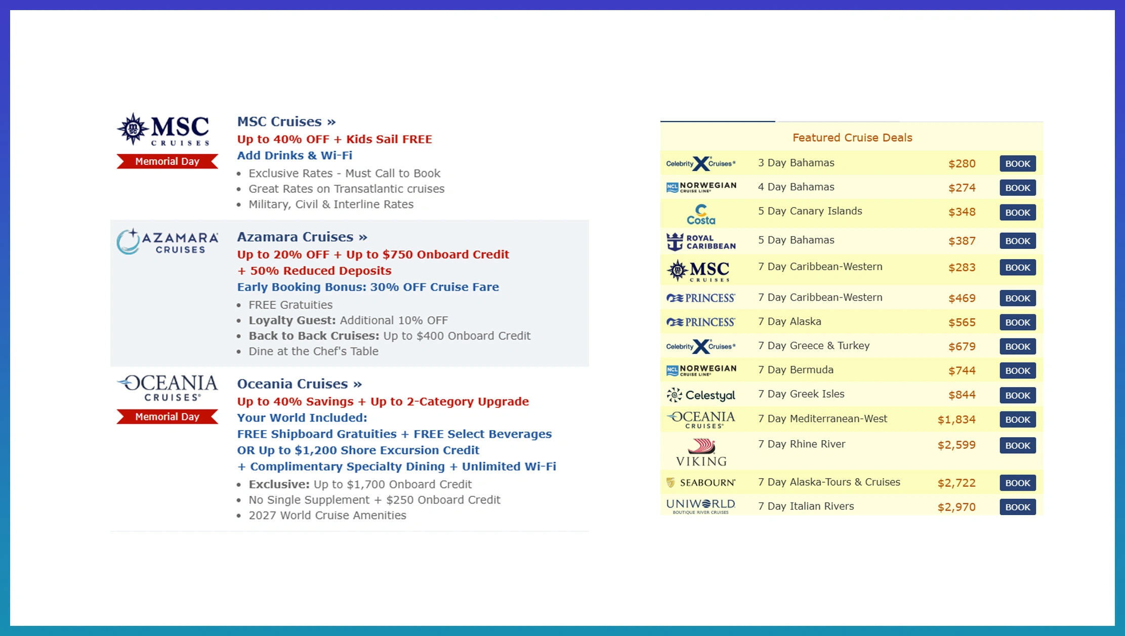Click Princess logo beside 7 Day Caribbean-Western

(701, 298)
